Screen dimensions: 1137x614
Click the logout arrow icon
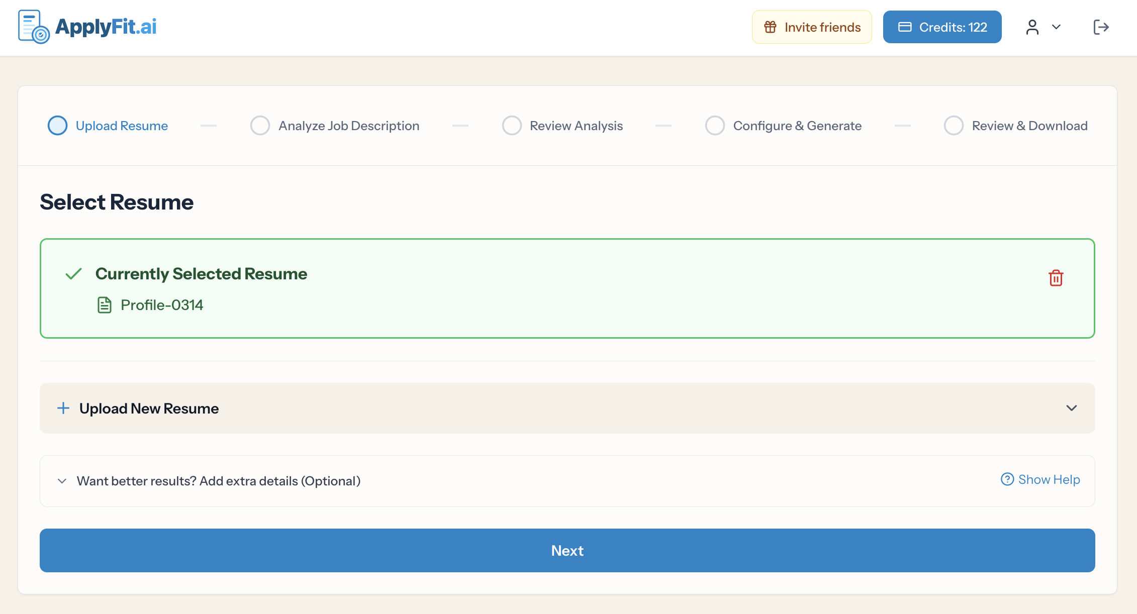tap(1101, 27)
